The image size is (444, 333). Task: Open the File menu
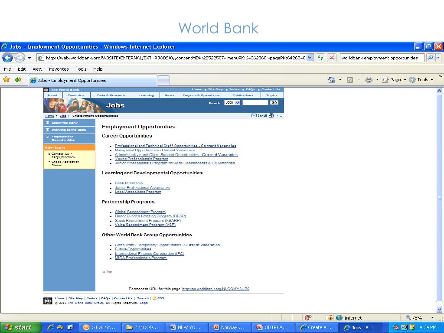[7, 69]
